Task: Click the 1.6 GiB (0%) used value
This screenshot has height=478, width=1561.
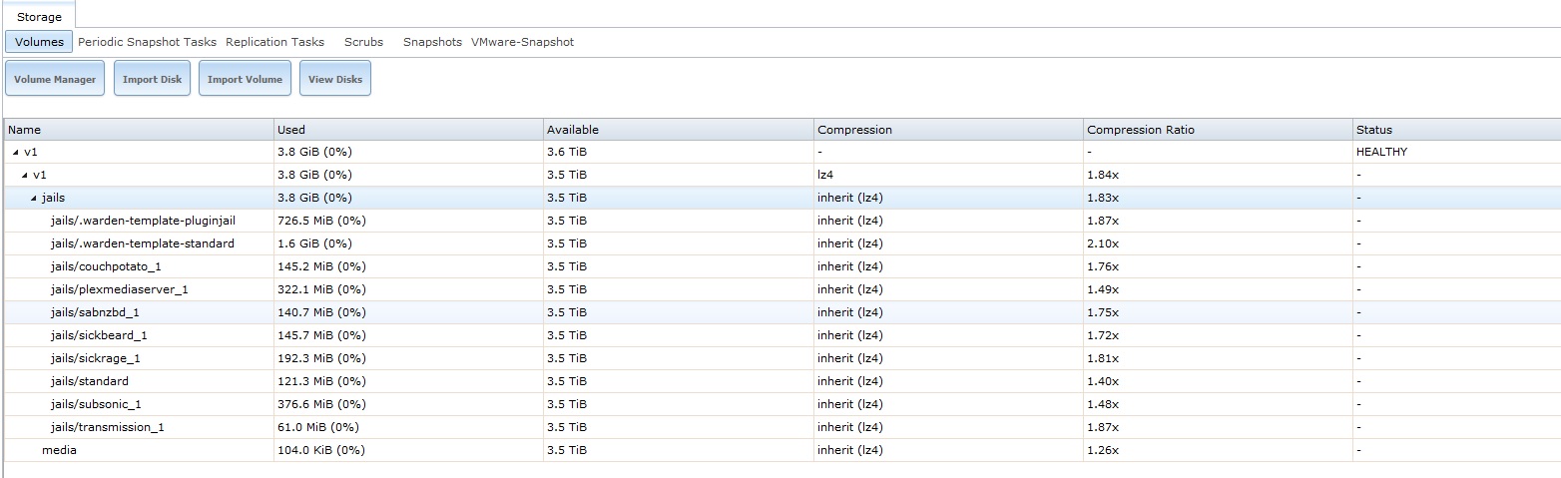Action: [314, 243]
